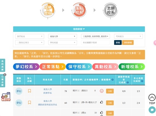Image resolution: width=156 pixels, height=116 pixels.
Task: Open the 已選志願 side tab
Action: click(2, 81)
